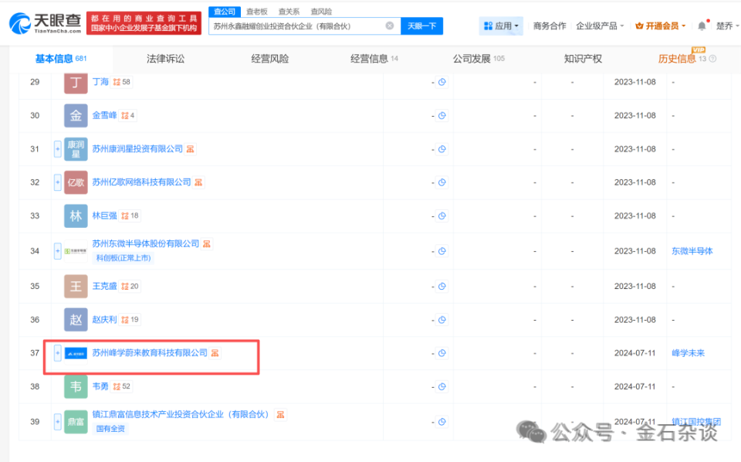Open the 开通会员 dropdown
741x462 pixels.
(x=661, y=26)
